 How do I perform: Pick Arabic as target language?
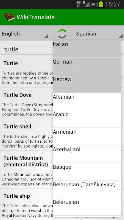pos(87,119)
